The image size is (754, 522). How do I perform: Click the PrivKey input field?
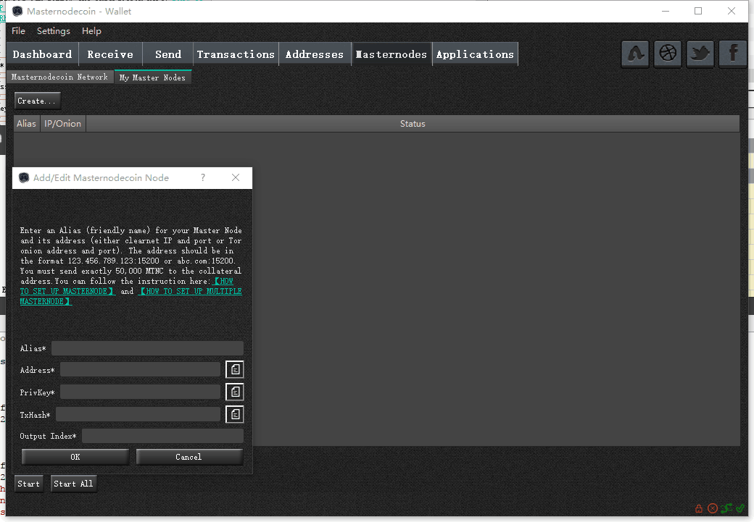click(x=140, y=392)
